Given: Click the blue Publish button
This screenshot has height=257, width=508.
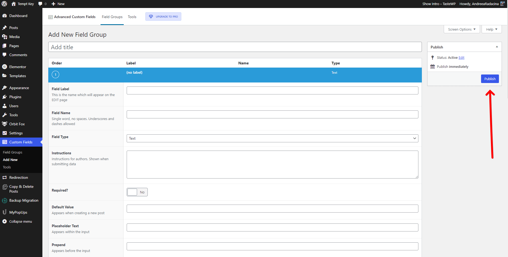Looking at the screenshot, I should tap(490, 79).
